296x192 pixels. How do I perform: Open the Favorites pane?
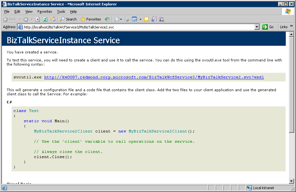coord(91,19)
